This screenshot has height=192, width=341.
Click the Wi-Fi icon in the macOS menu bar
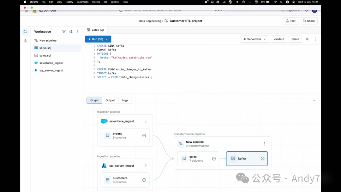(x=275, y=2)
